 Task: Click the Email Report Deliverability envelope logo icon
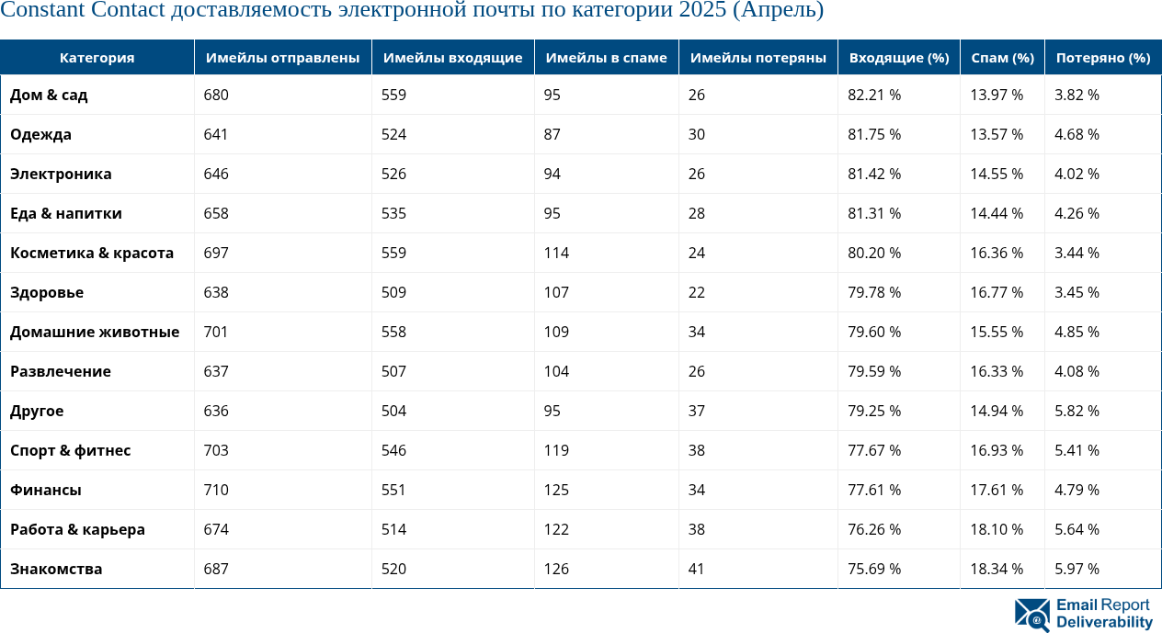[x=1032, y=615]
